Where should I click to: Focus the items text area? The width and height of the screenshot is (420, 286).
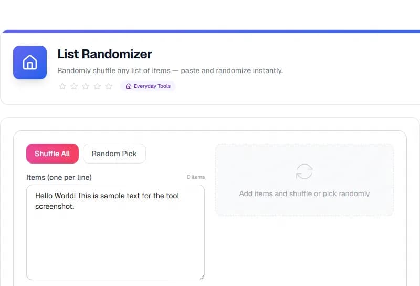coord(115,232)
